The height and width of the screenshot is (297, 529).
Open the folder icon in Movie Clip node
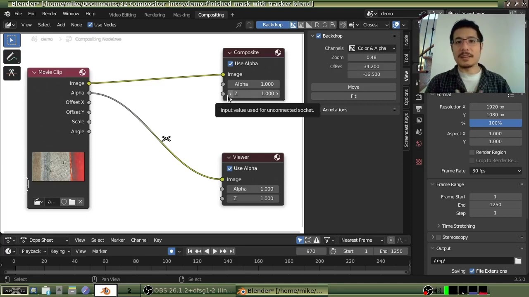click(x=72, y=202)
